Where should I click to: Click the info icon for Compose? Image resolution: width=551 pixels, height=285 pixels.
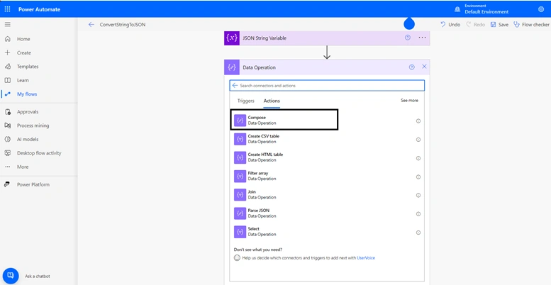(x=418, y=121)
